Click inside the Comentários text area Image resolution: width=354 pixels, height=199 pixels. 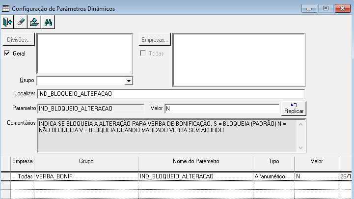tap(167, 136)
